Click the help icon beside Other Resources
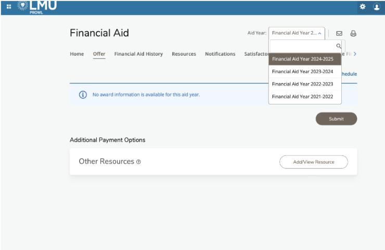The image size is (385, 250). coord(138,162)
